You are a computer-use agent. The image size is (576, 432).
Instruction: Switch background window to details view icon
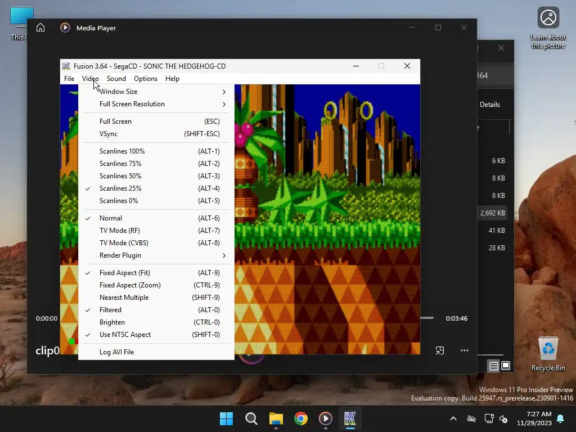coord(493,366)
